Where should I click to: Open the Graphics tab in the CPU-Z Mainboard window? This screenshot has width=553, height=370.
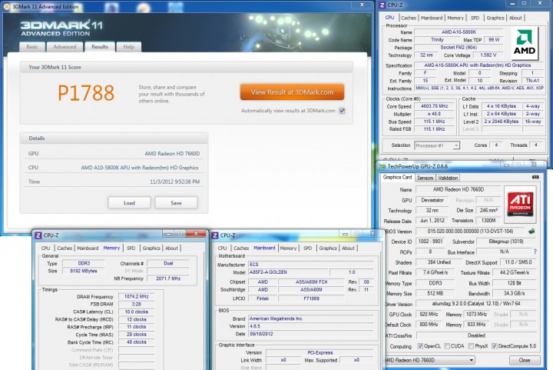328,248
